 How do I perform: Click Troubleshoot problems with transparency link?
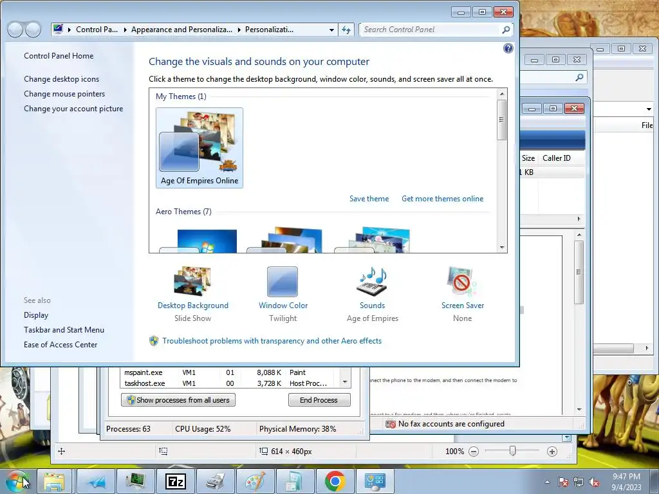click(x=272, y=341)
